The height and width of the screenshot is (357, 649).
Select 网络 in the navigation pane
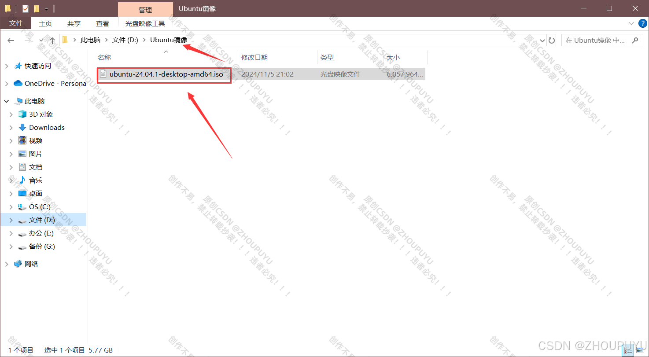click(31, 264)
